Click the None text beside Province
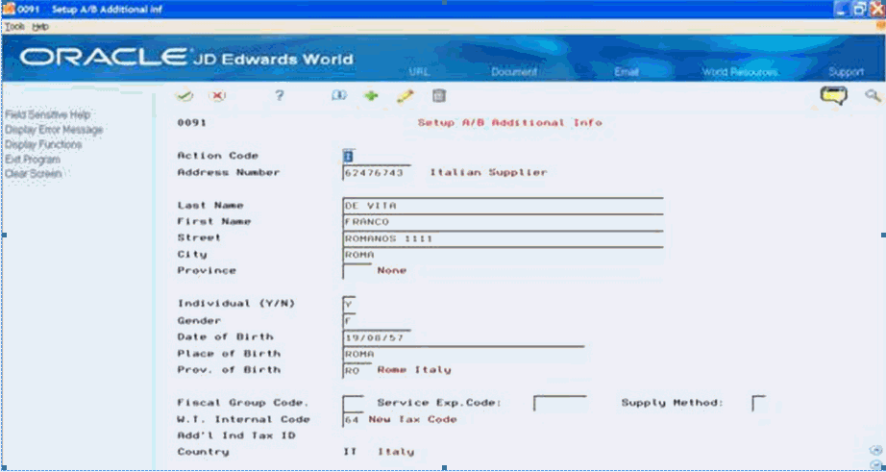This screenshot has width=886, height=472. (x=391, y=270)
